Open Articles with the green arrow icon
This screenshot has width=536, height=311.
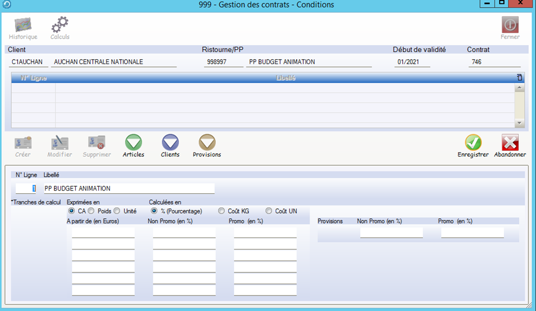pyautogui.click(x=133, y=143)
